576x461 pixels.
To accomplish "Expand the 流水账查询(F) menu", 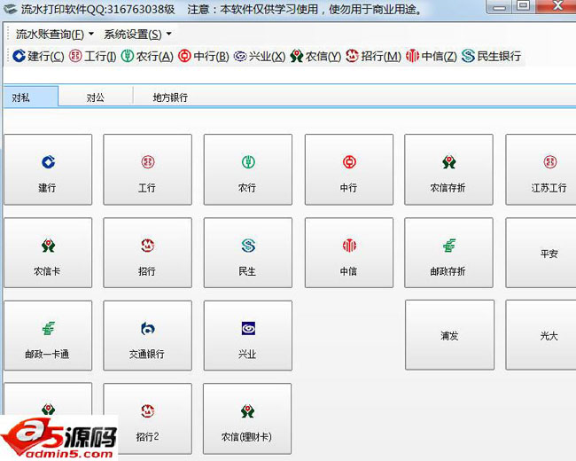I will (x=54, y=35).
